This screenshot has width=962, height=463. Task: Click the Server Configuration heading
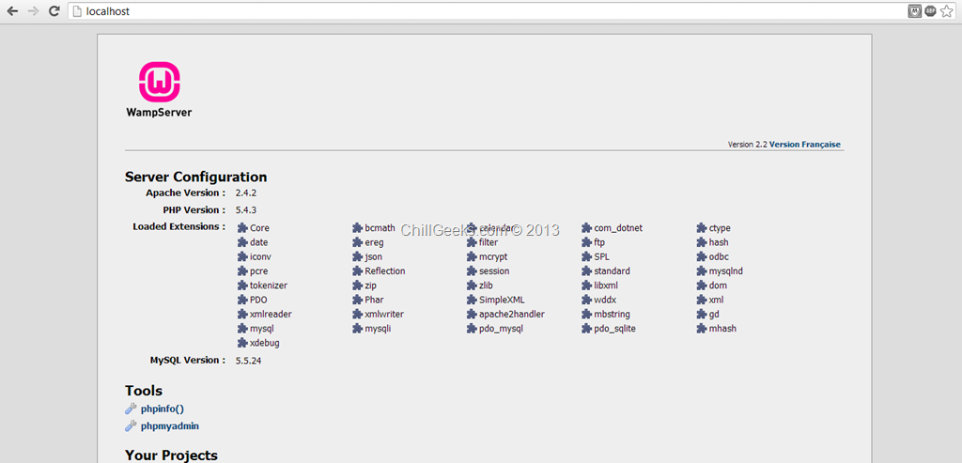[195, 177]
